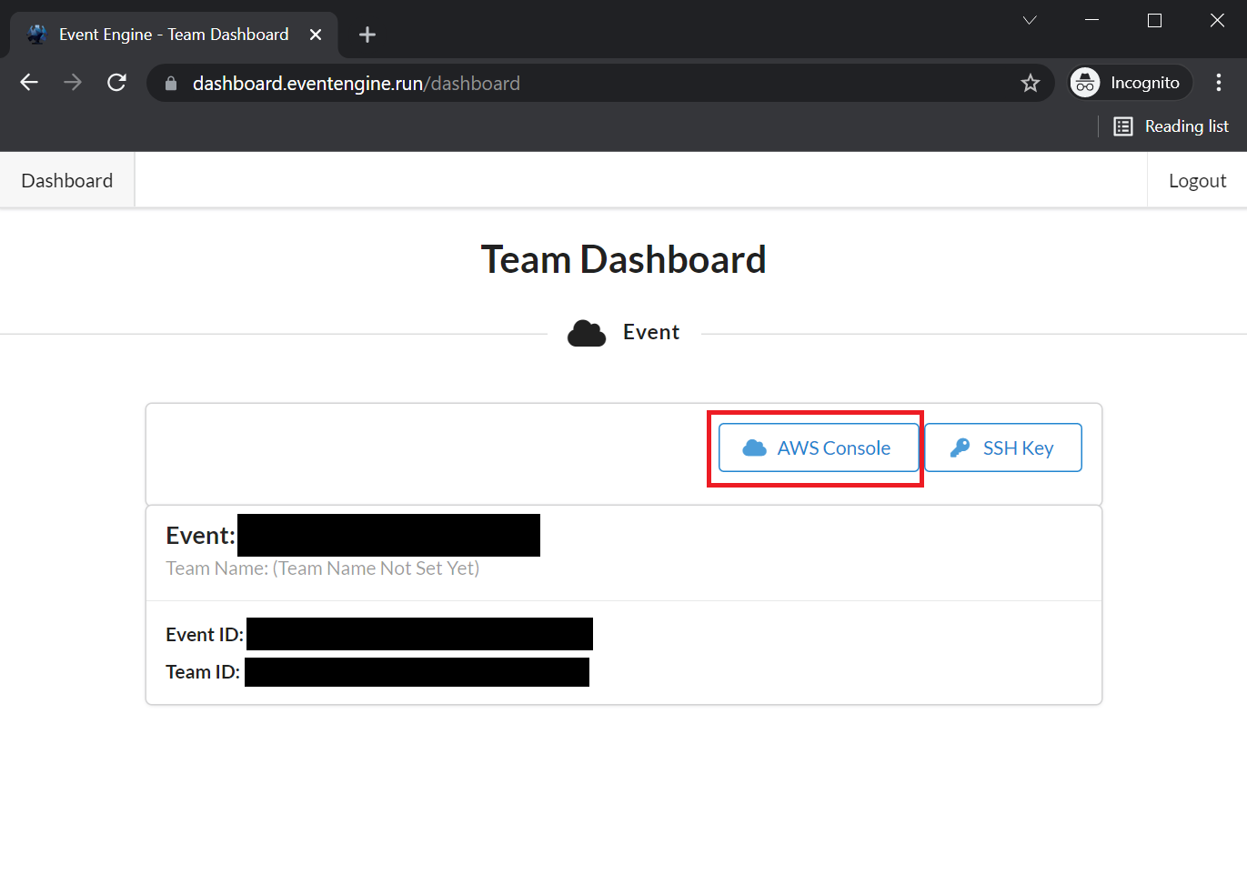Click the Team Dashboard heading
Screen dimensions: 1247x895
coord(623,259)
